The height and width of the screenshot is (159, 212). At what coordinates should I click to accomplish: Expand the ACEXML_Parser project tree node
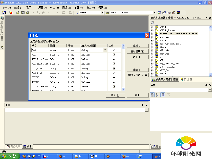[152, 30]
